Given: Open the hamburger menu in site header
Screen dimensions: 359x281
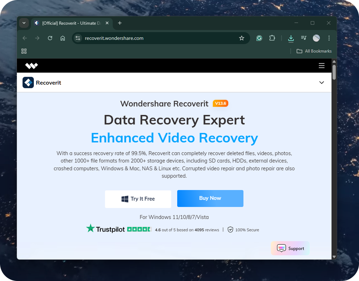Looking at the screenshot, I should (321, 66).
